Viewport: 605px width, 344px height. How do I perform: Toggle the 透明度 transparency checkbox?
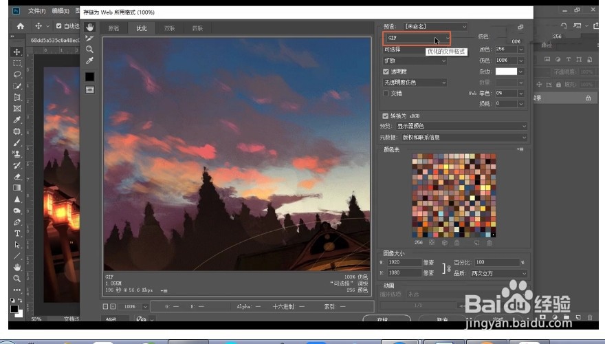(386, 72)
